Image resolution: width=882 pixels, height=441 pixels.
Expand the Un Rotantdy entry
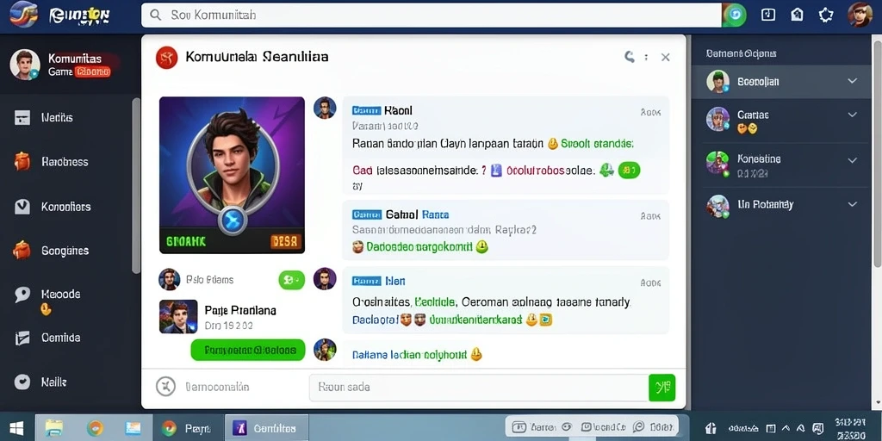852,204
